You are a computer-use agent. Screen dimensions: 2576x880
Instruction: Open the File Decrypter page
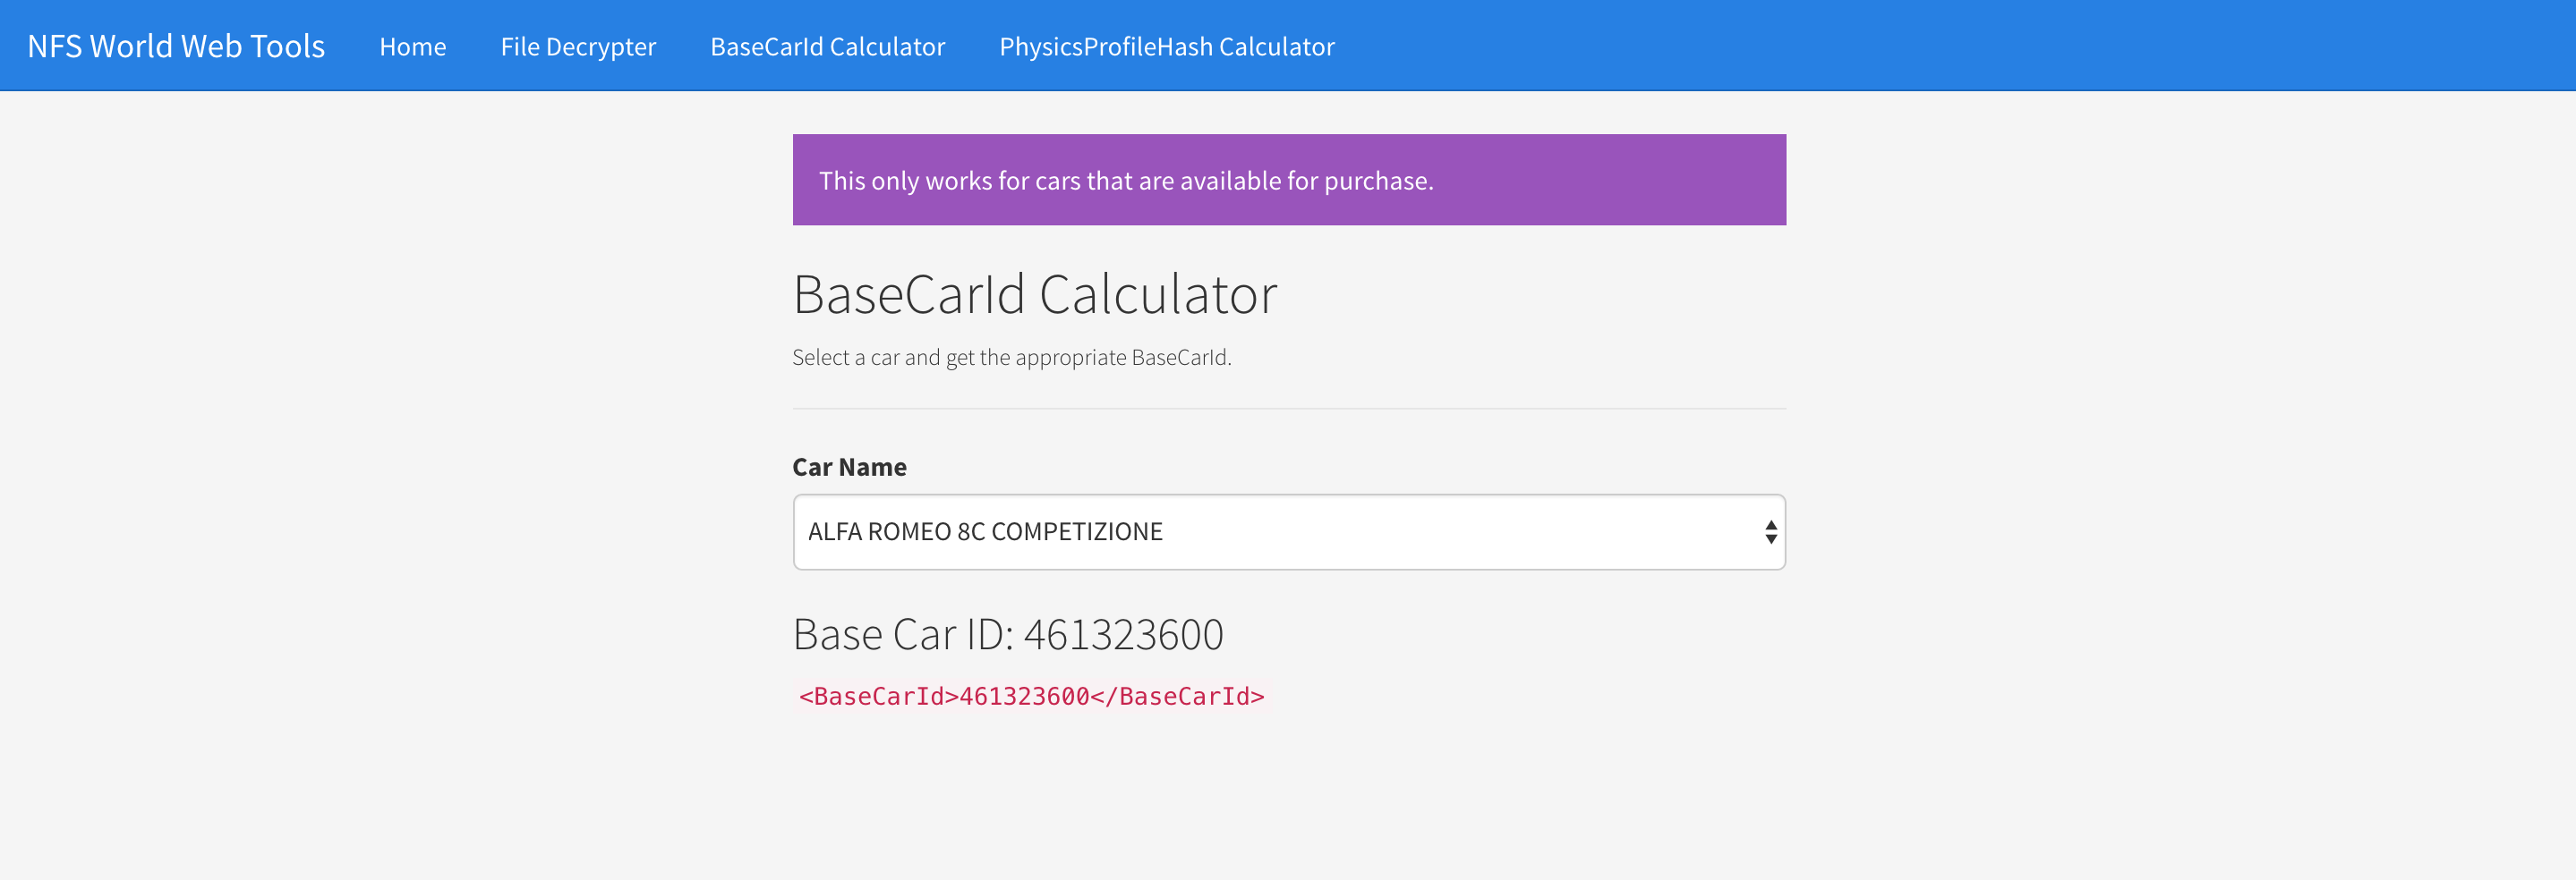(x=578, y=47)
